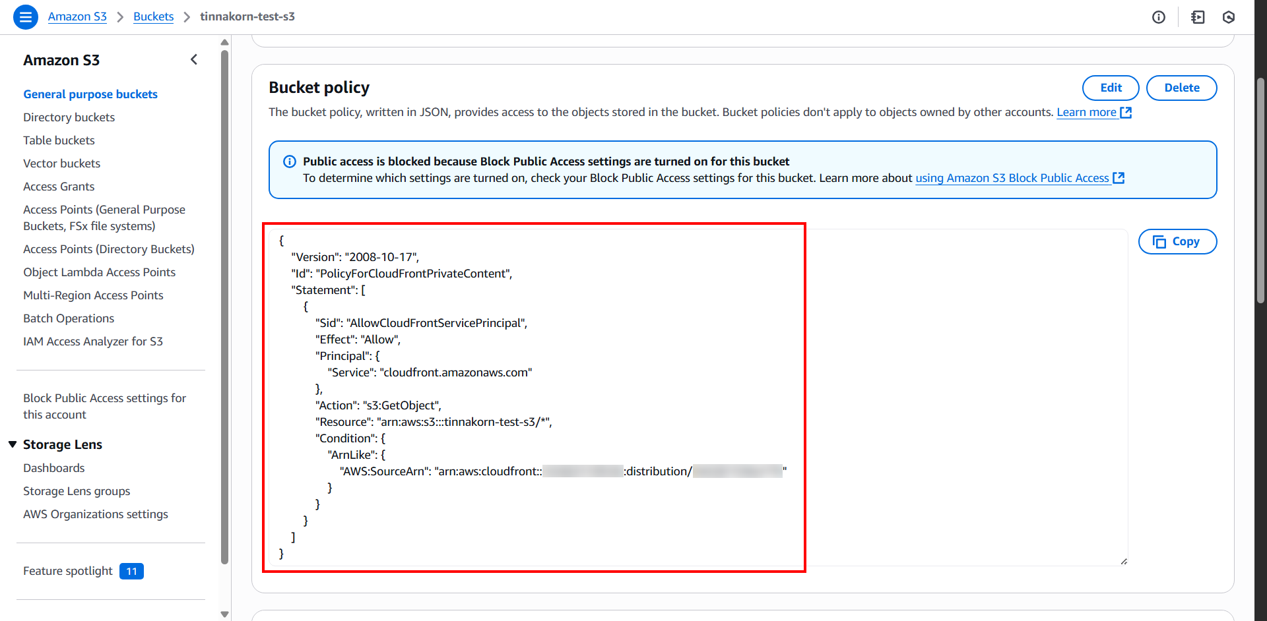Click the Delete bucket policy button
This screenshot has width=1267, height=621.
1181,88
